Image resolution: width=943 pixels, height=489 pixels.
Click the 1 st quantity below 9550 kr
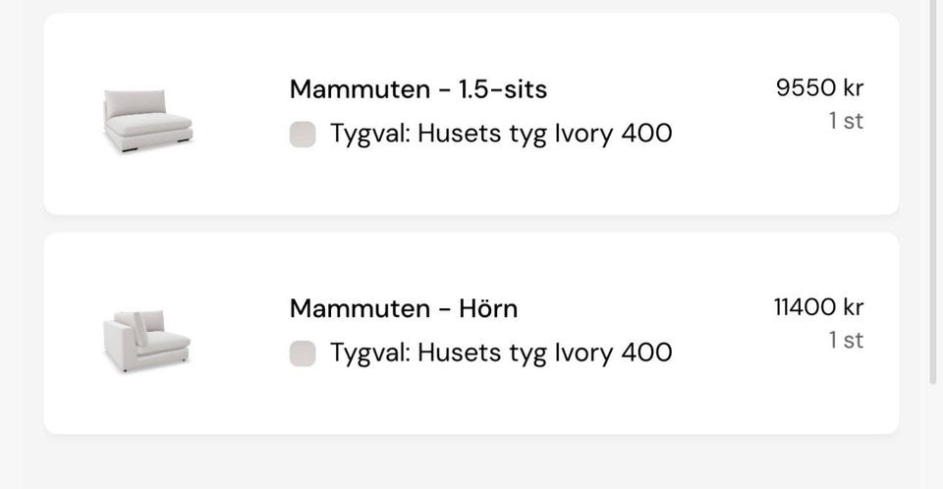(846, 122)
